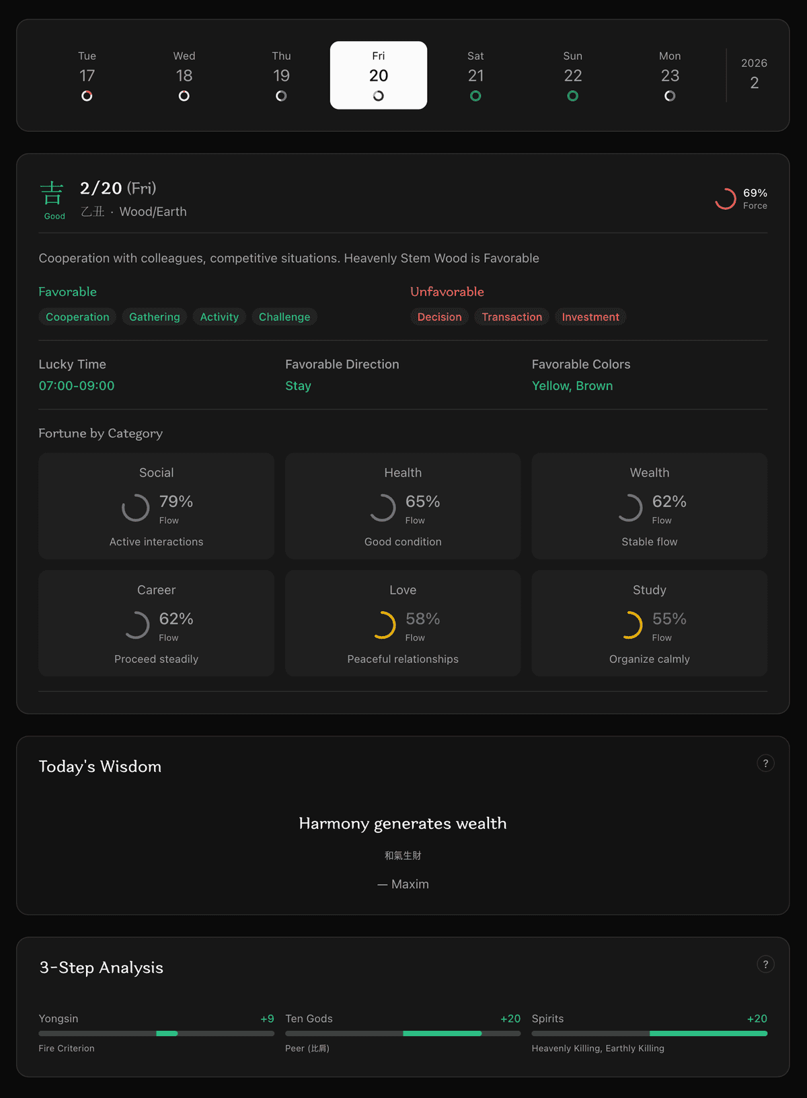Click the 69% Force ring indicator
Screen dimensions: 807x1098
tap(726, 199)
